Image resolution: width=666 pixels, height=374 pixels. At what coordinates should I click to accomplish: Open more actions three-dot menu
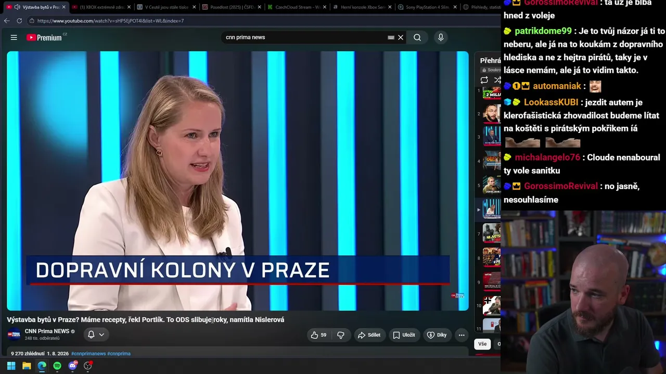[x=462, y=335]
